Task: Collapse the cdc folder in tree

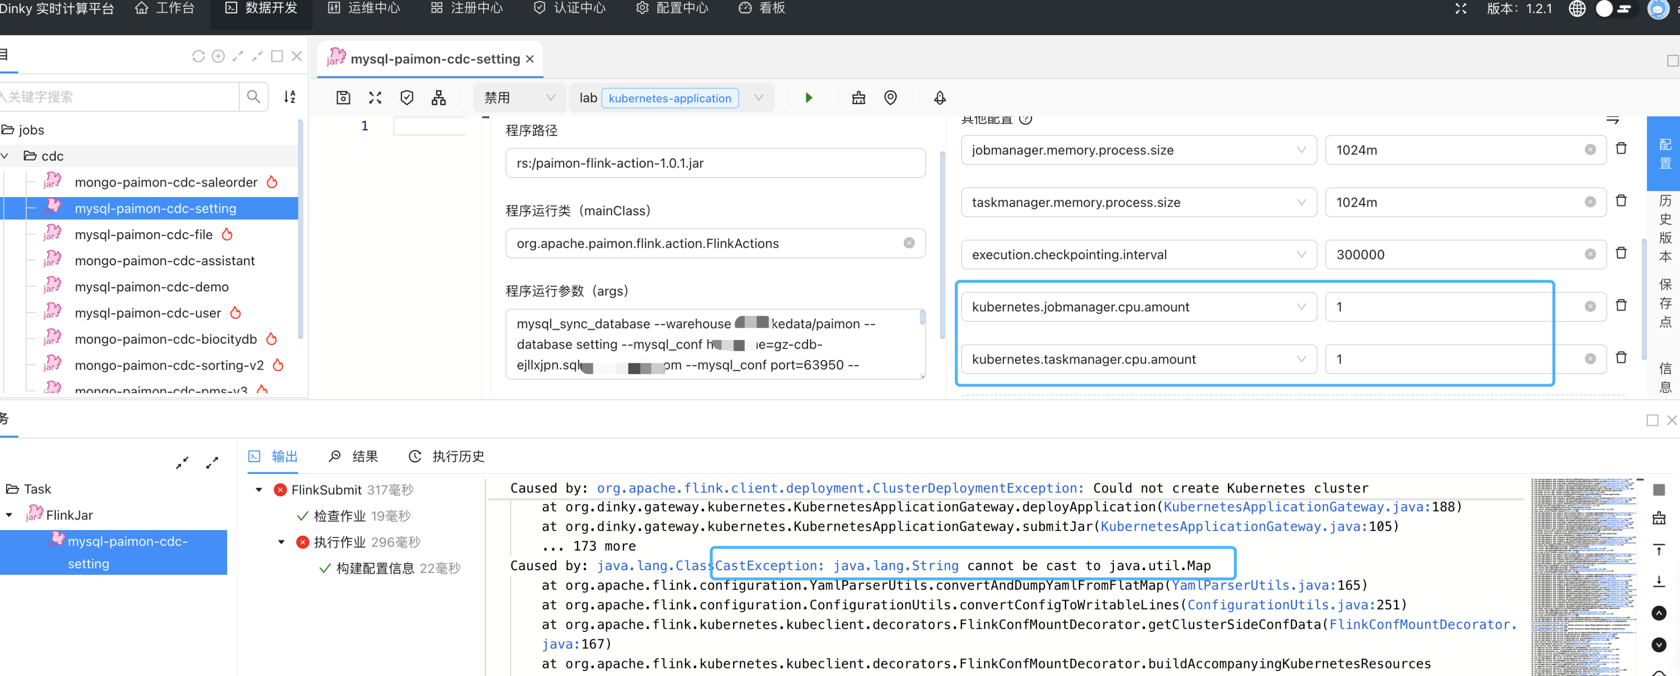Action: coord(5,156)
